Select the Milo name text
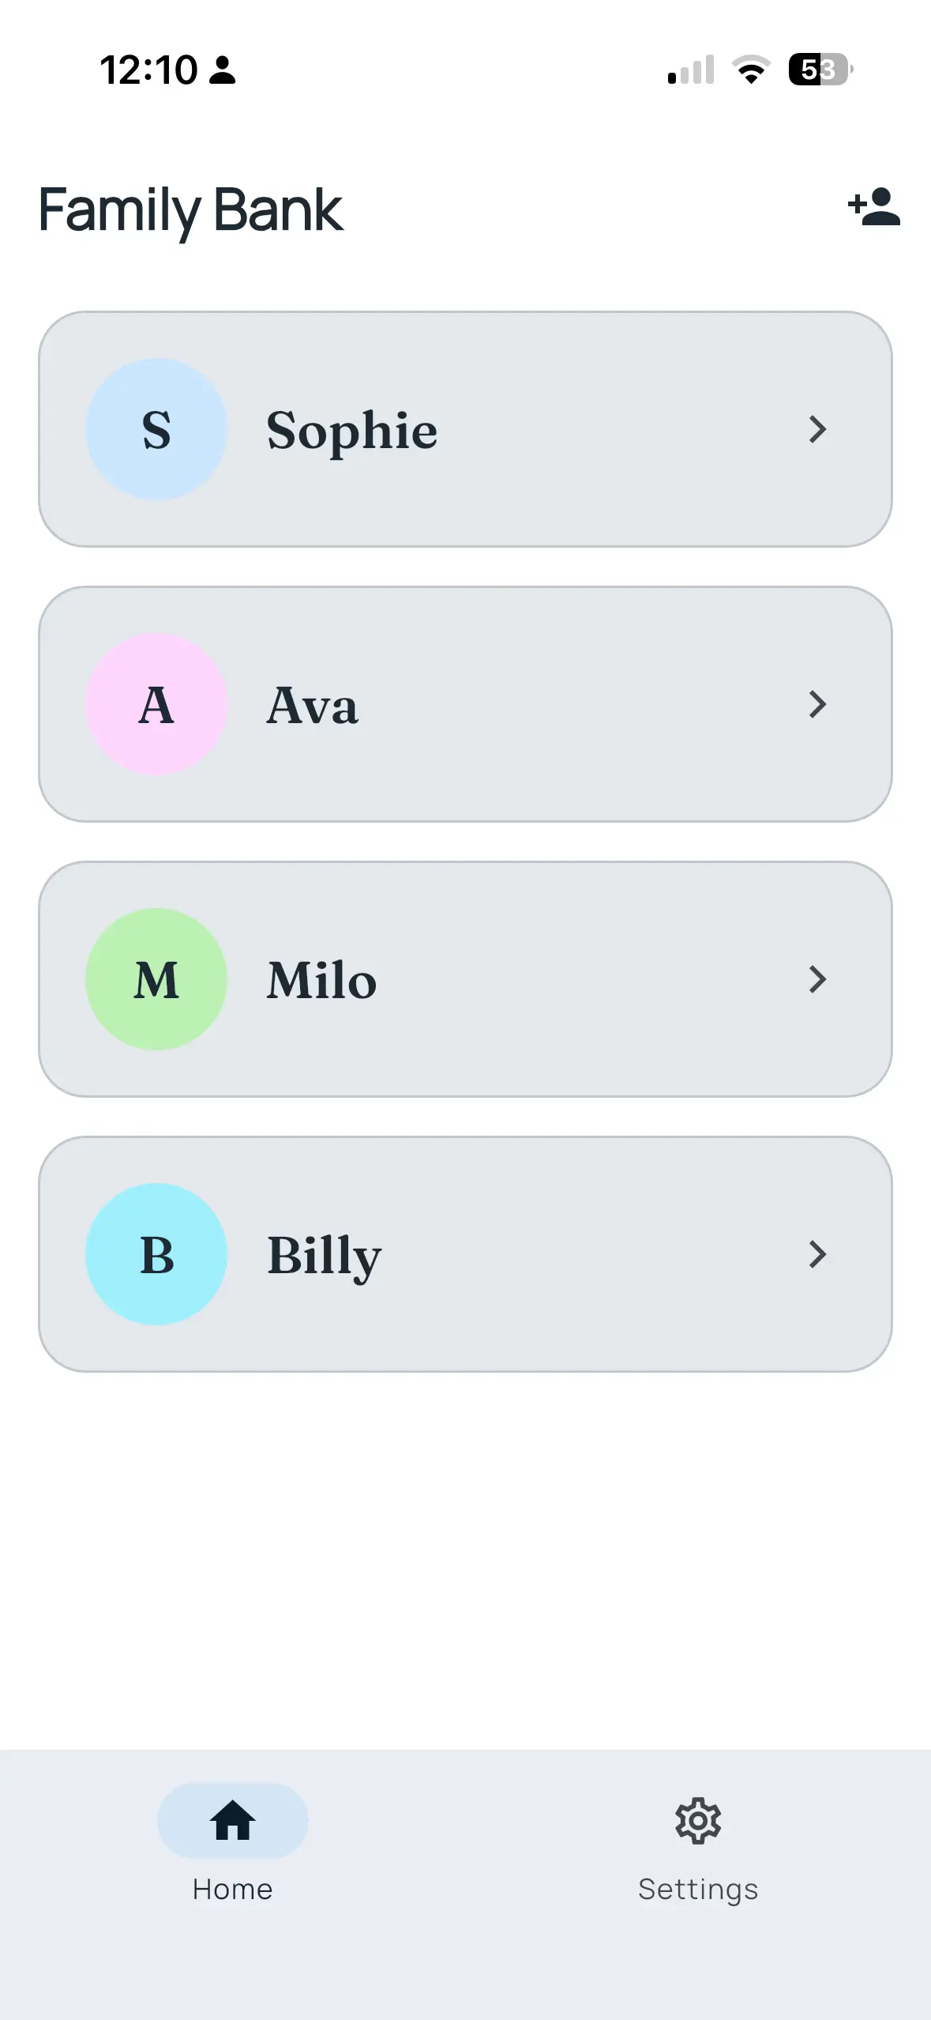This screenshot has width=931, height=2020. [321, 980]
